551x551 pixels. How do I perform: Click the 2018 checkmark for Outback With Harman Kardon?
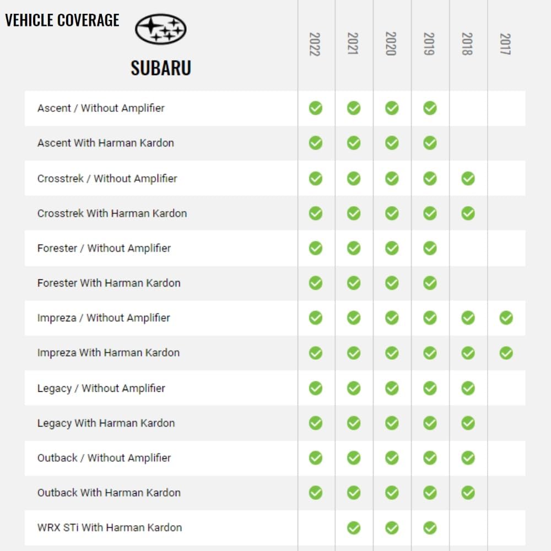[x=468, y=493]
